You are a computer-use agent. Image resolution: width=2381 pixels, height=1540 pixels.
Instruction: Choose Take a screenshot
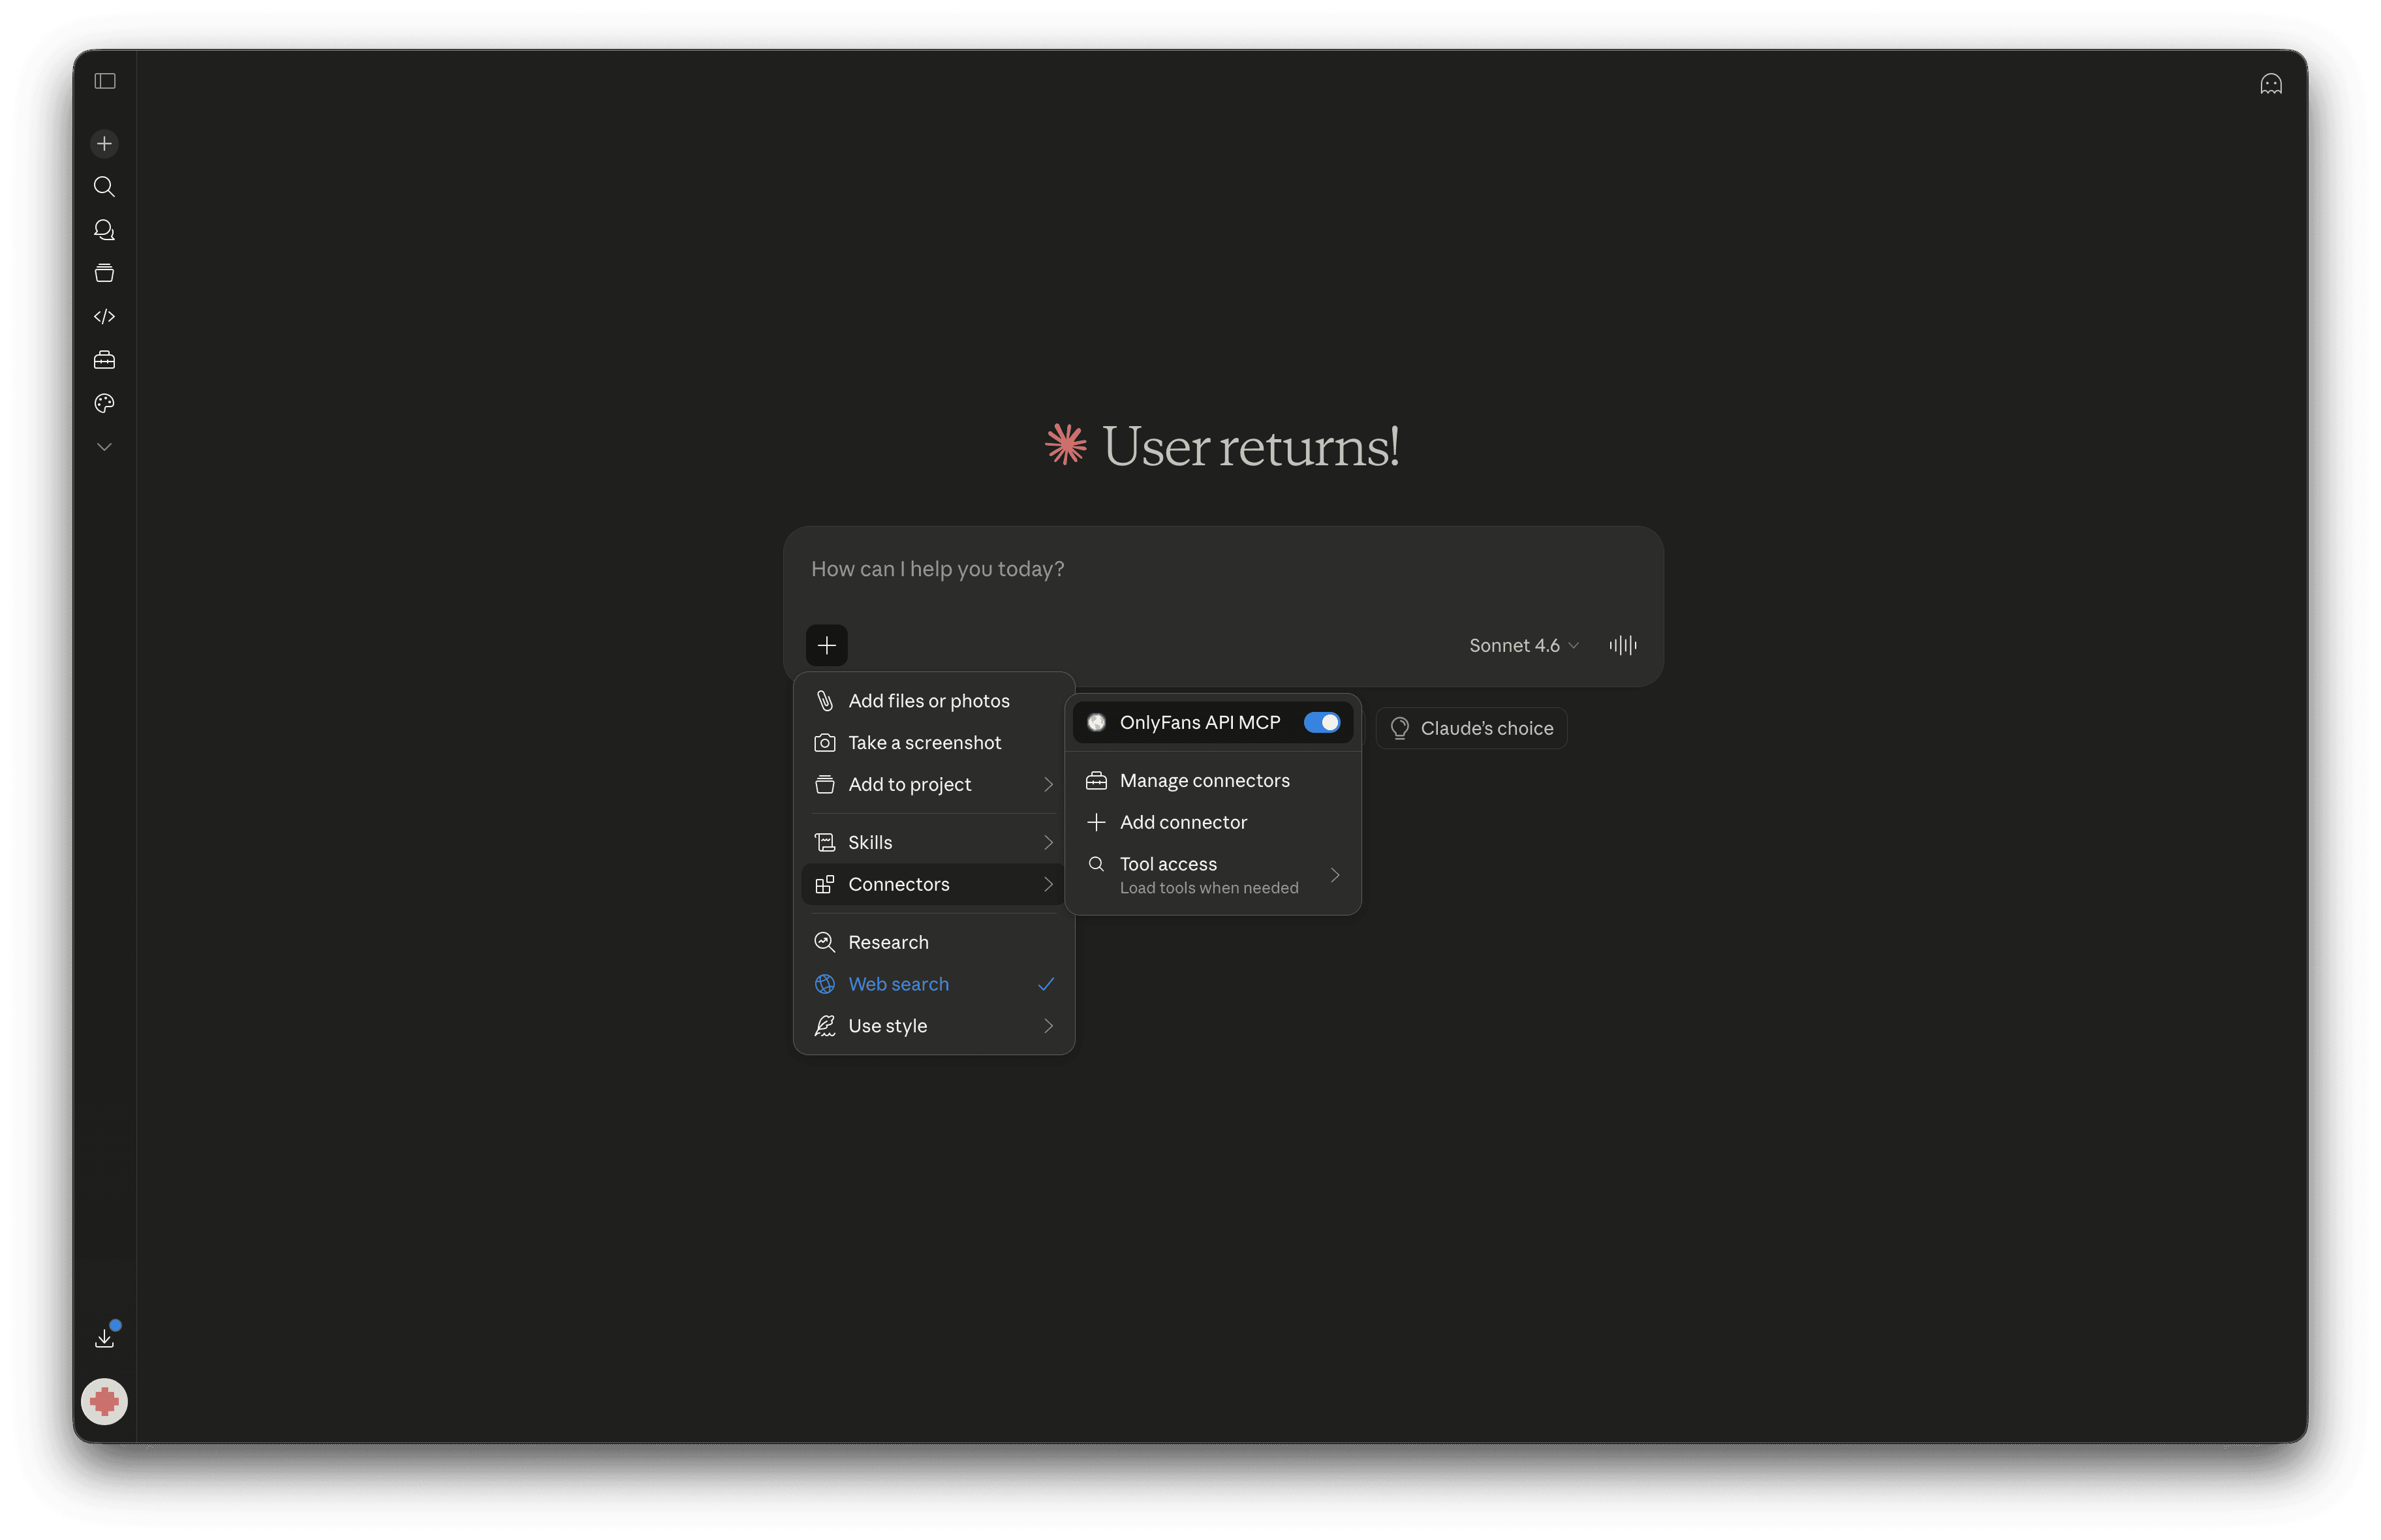click(933, 743)
